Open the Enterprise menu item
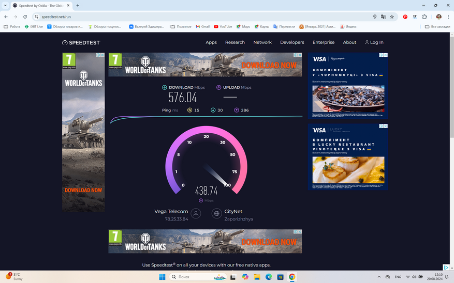The width and height of the screenshot is (454, 283). [324, 42]
